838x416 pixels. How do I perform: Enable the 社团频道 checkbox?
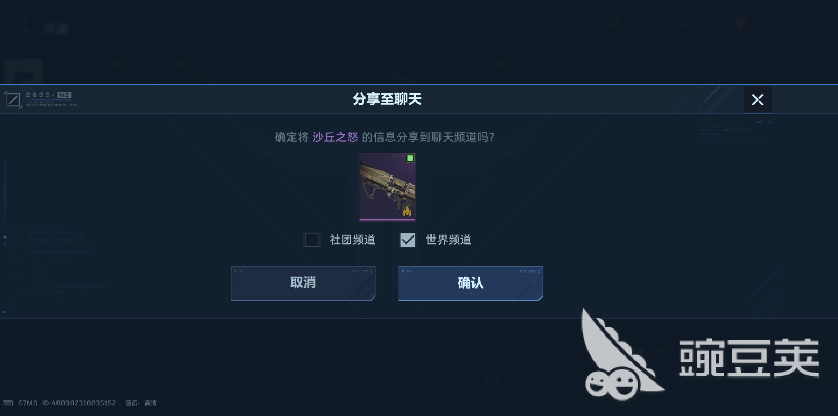point(312,240)
